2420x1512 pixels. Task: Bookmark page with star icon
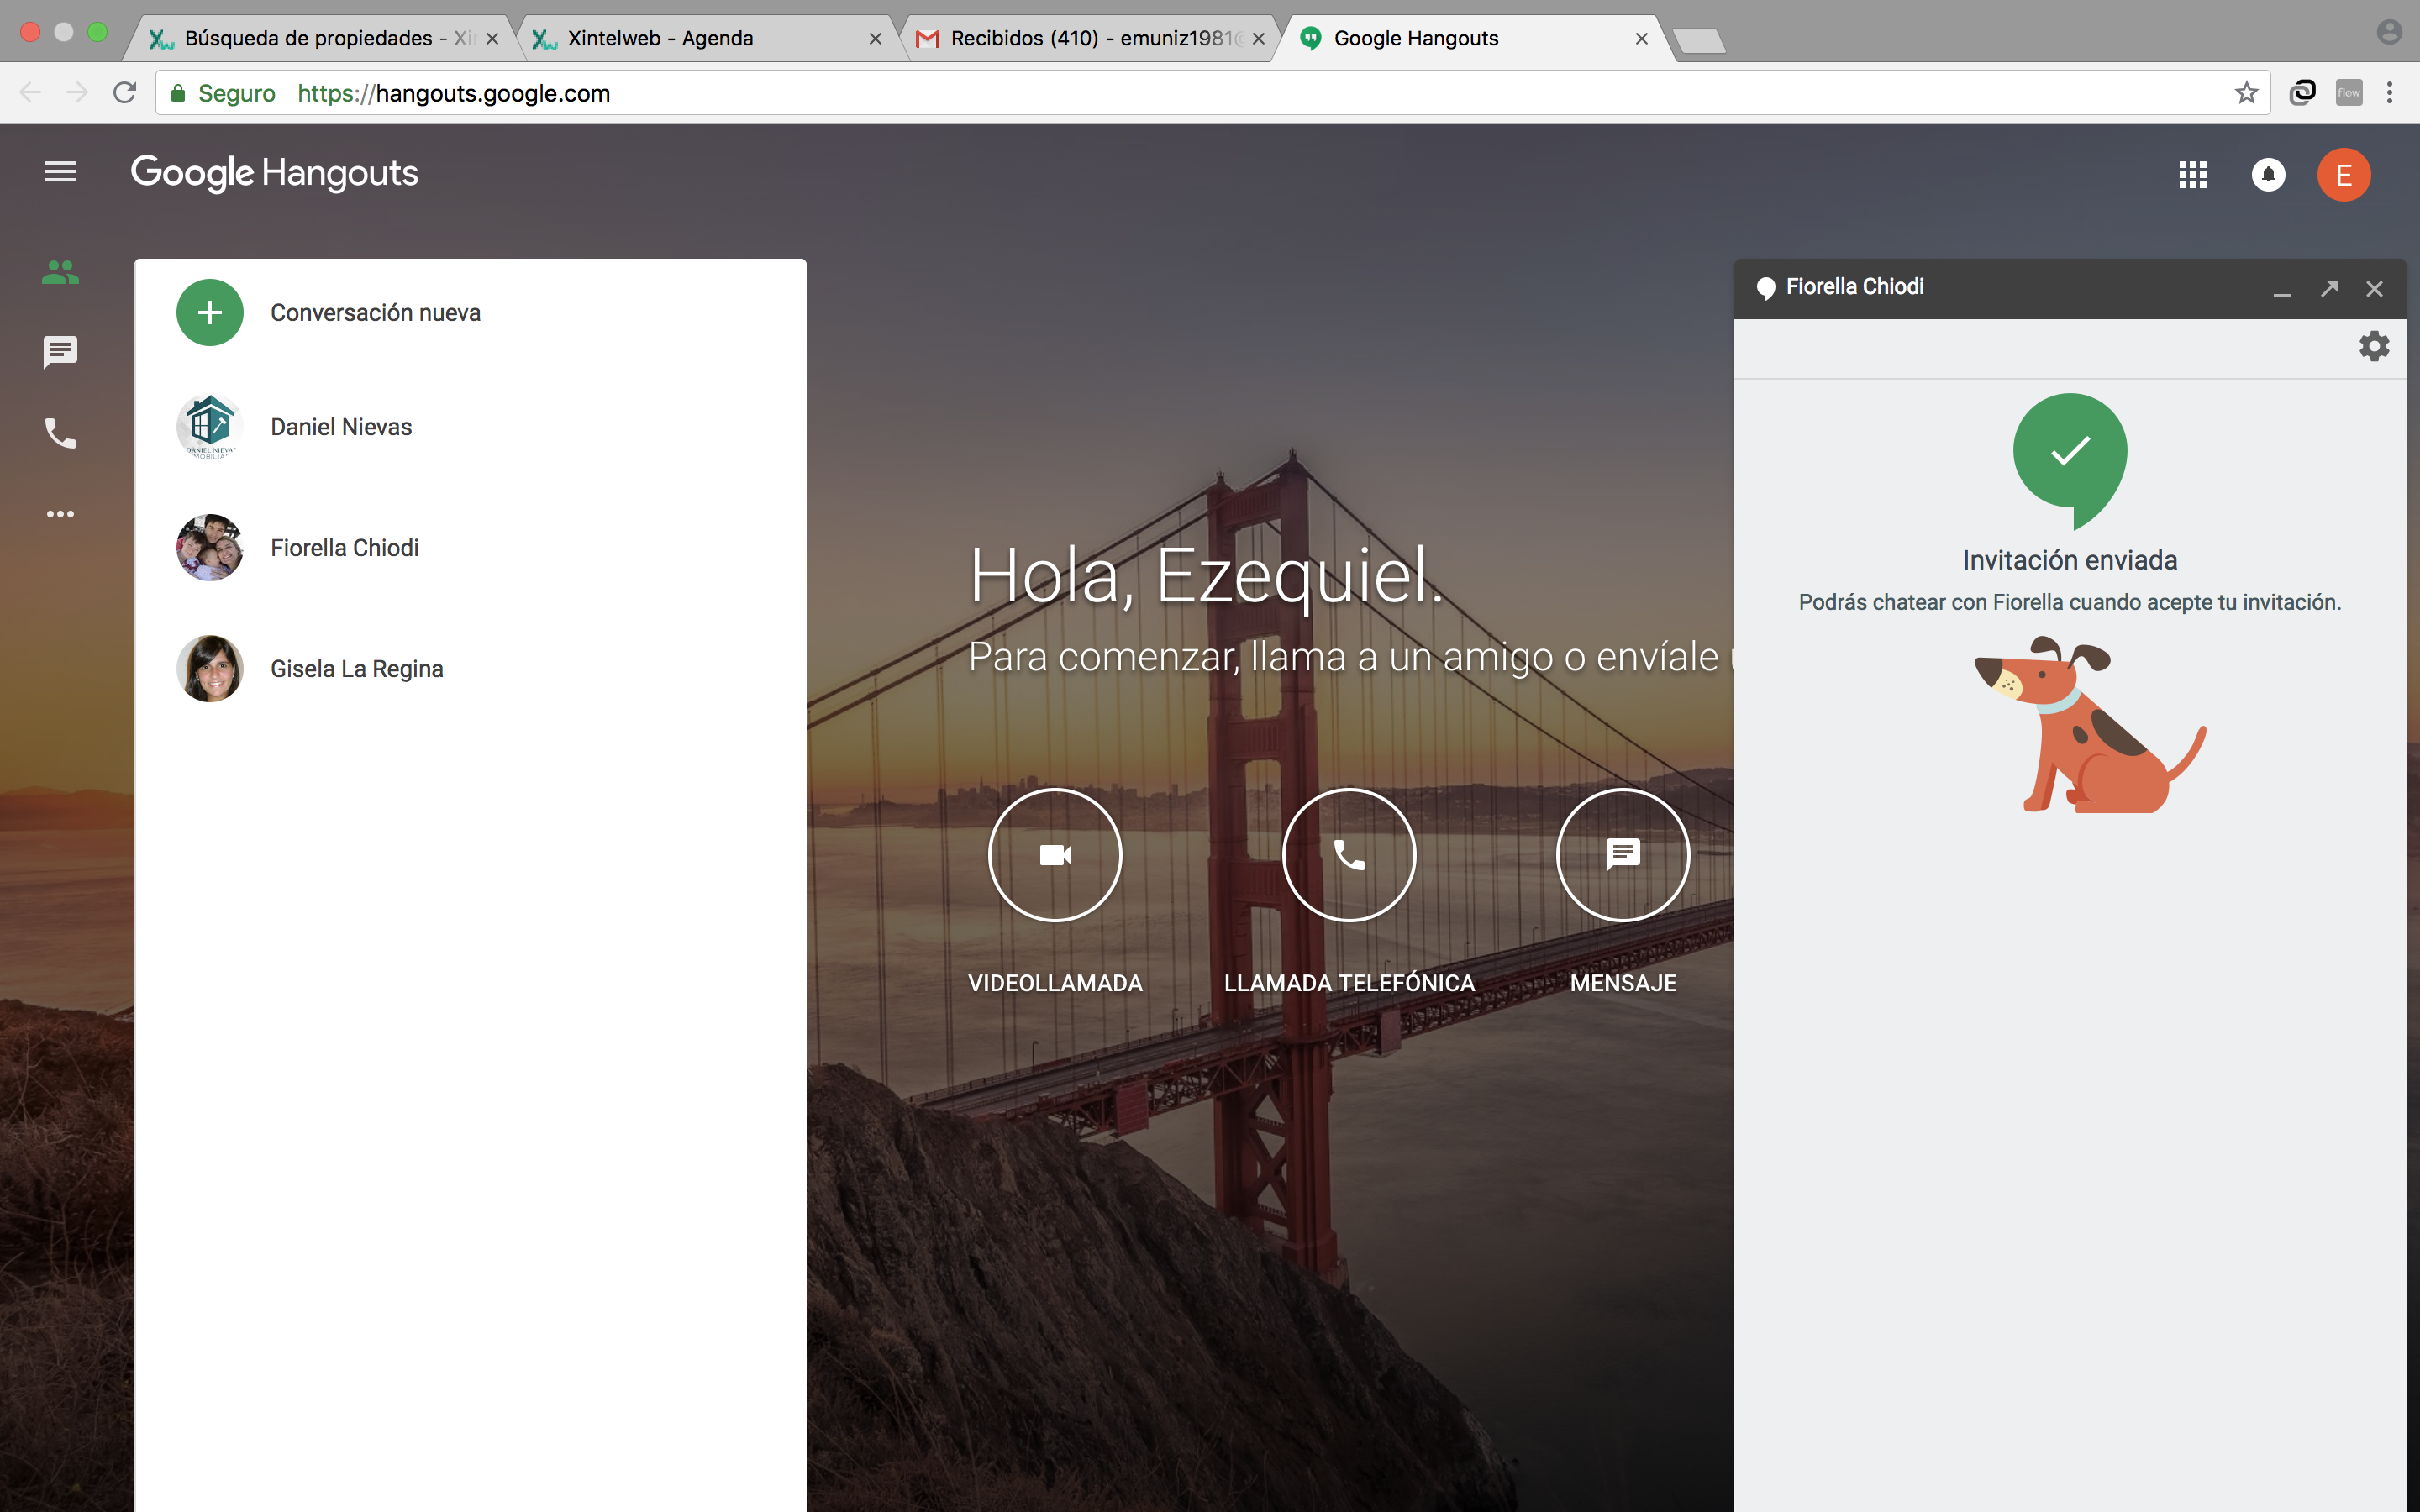2246,93
